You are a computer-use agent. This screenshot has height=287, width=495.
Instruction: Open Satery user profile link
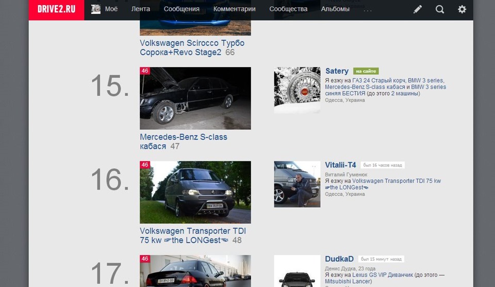click(337, 71)
